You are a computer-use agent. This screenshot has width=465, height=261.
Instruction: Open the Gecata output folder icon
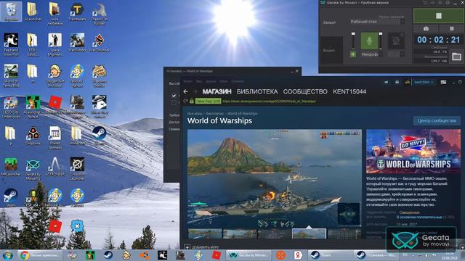(456, 57)
